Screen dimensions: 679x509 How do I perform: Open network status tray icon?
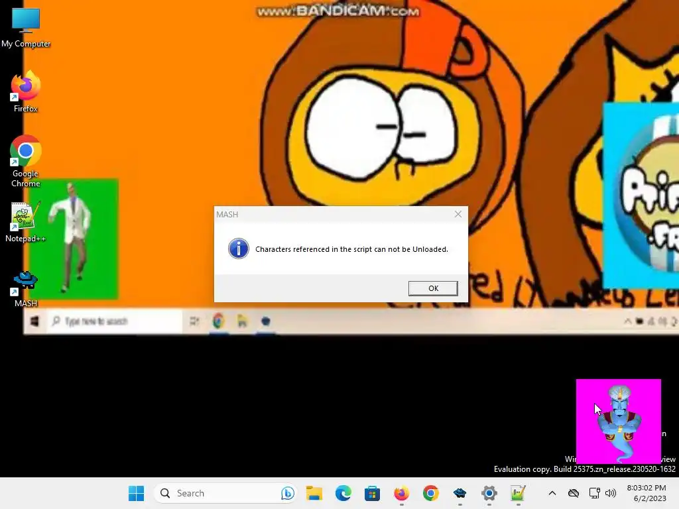click(x=595, y=493)
